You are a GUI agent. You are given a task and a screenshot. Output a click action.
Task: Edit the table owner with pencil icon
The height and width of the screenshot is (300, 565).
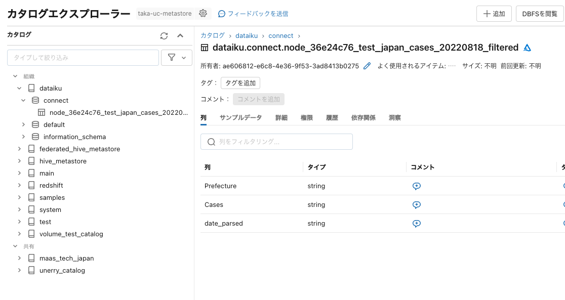pyautogui.click(x=367, y=65)
